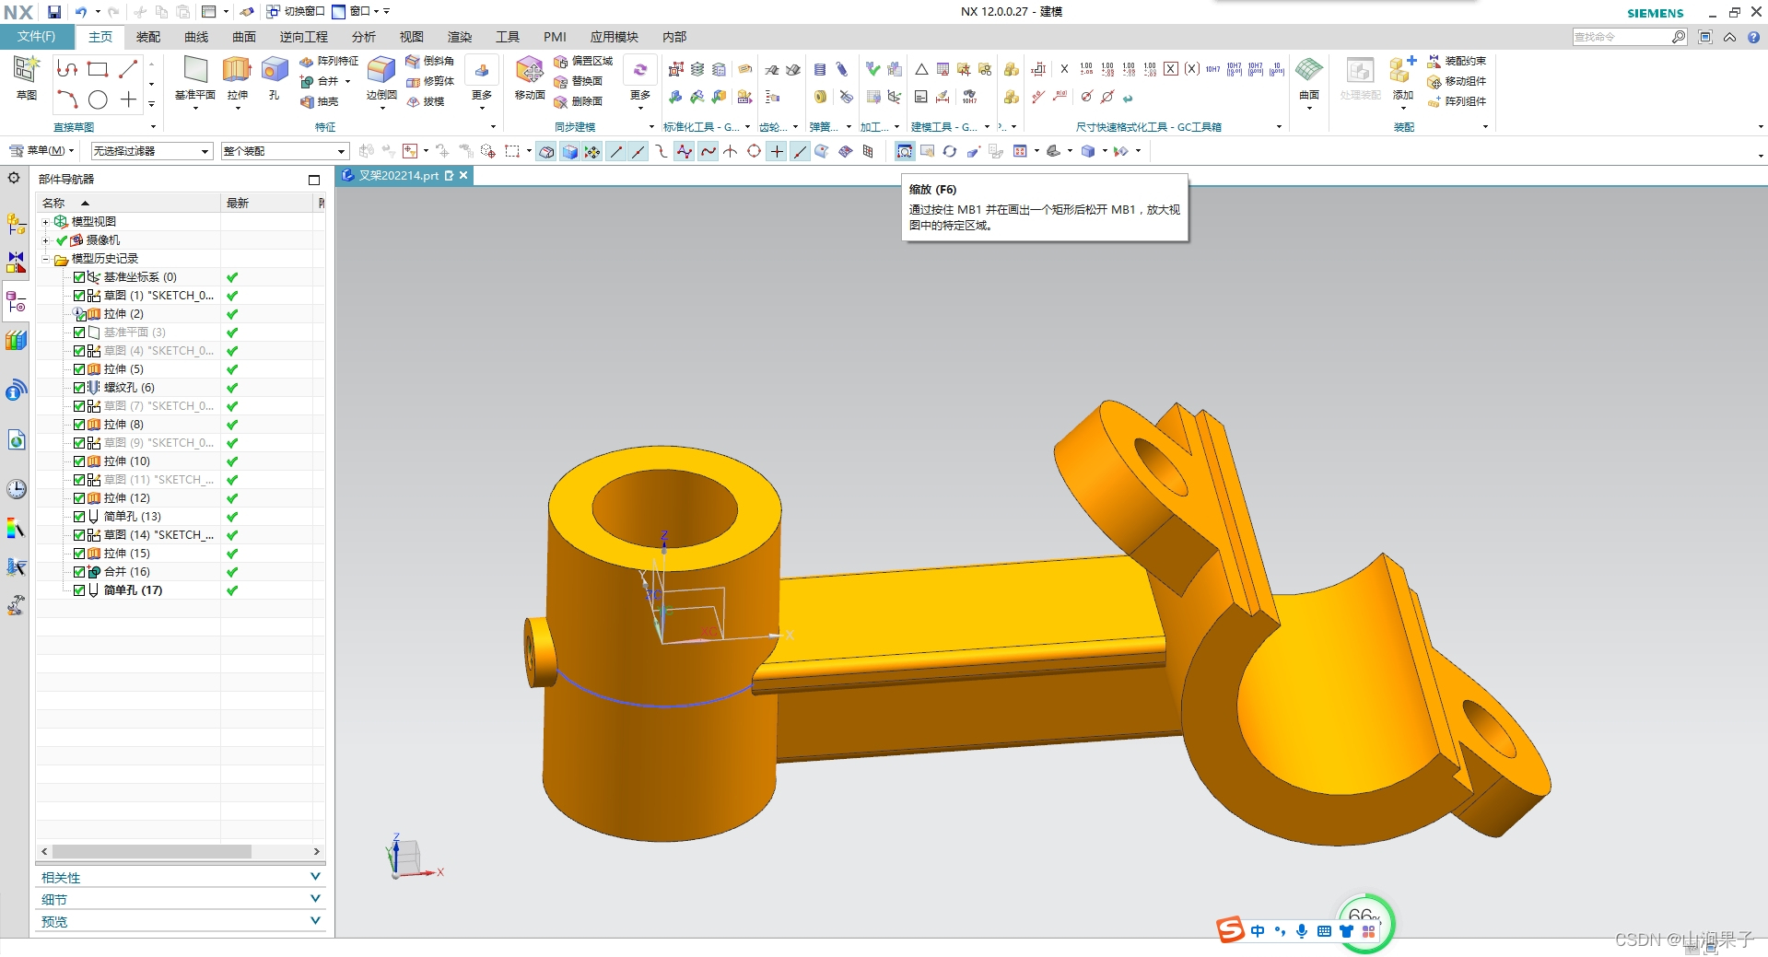Open the 整个装配 selection scope dropdown
Screen dimensions: 1768x957
[285, 151]
